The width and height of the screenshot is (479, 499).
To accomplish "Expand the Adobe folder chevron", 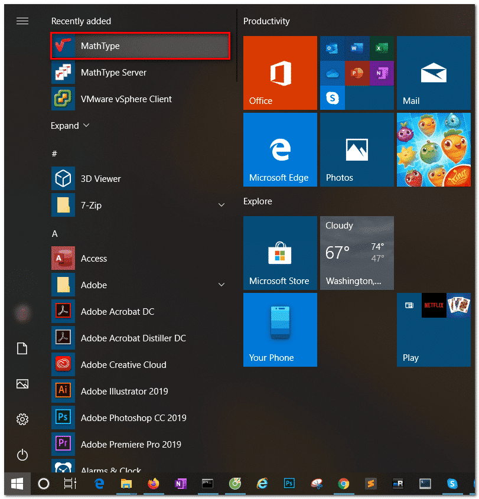I will [221, 285].
